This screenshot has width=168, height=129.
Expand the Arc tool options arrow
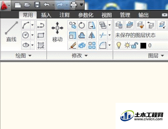32,25
